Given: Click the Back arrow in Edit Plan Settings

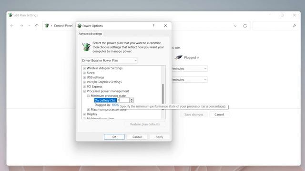Looking at the screenshot, I should point(12,26).
